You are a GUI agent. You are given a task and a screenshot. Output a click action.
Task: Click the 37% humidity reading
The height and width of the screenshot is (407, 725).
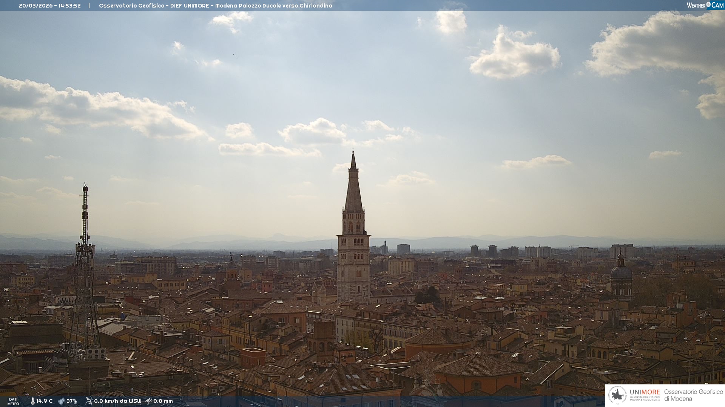tap(72, 401)
